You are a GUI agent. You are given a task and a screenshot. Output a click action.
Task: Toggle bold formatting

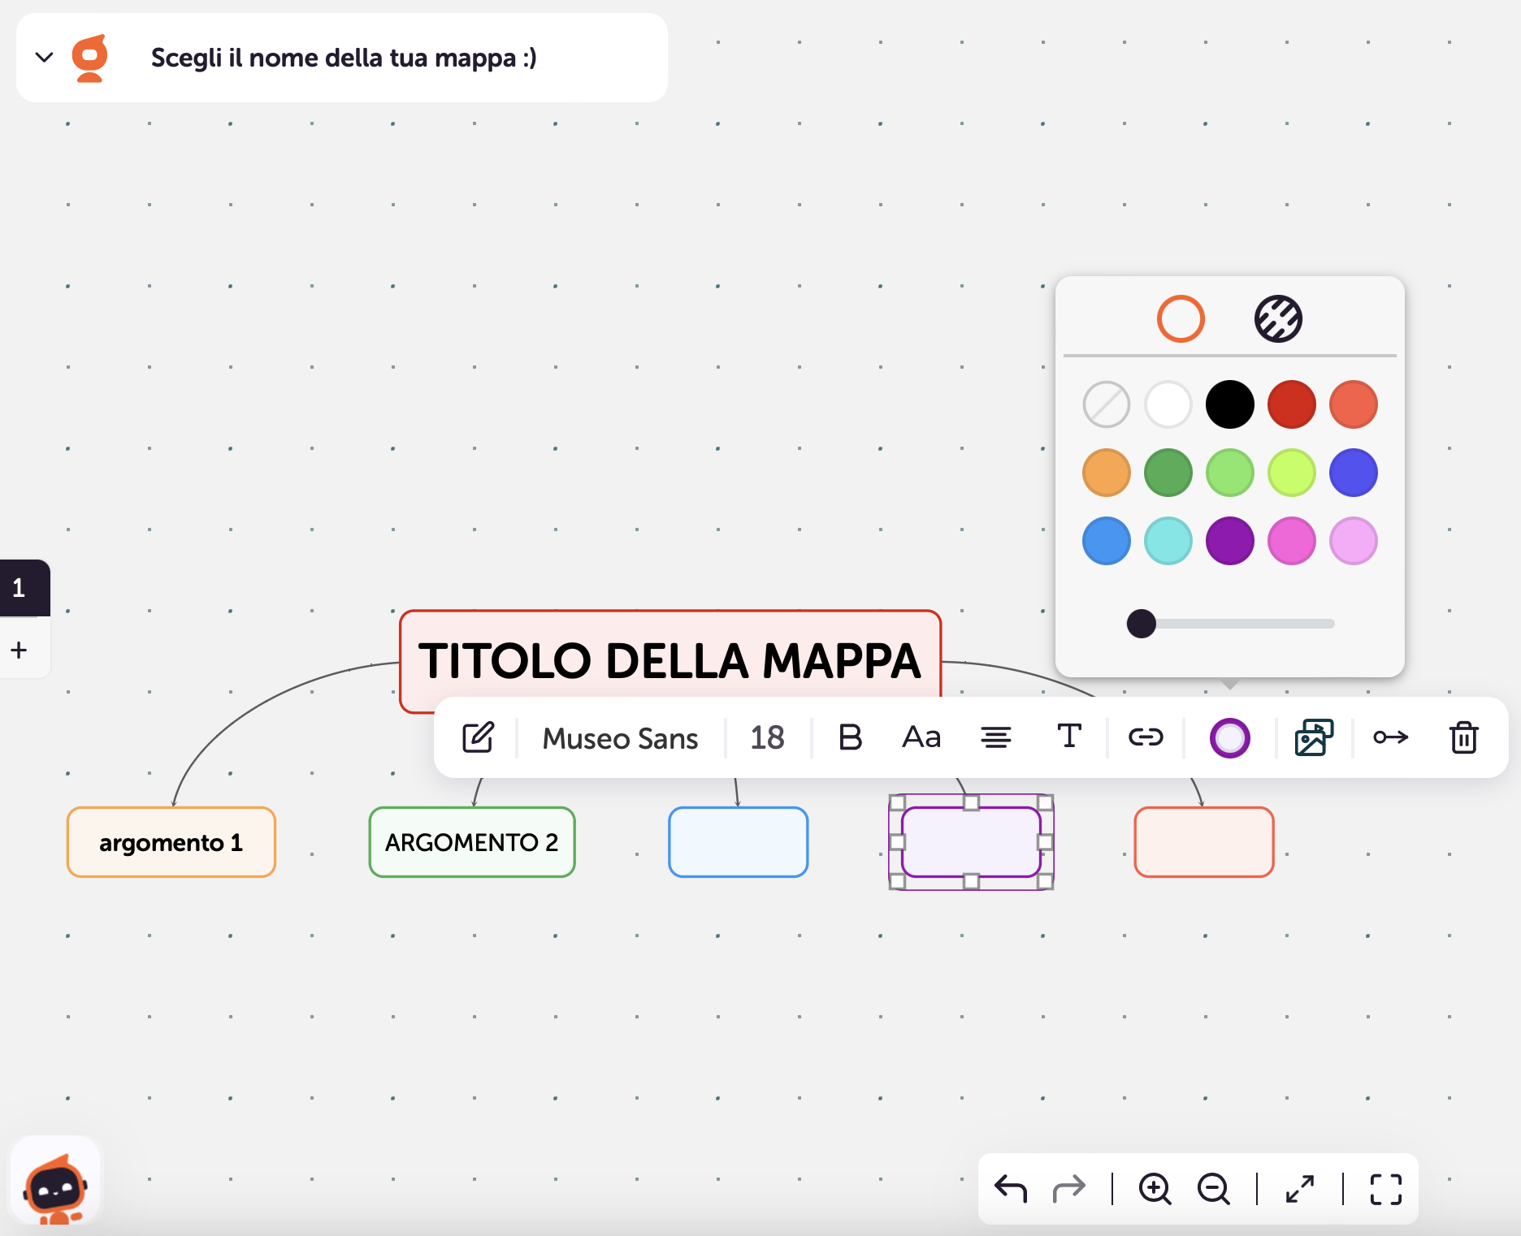848,737
